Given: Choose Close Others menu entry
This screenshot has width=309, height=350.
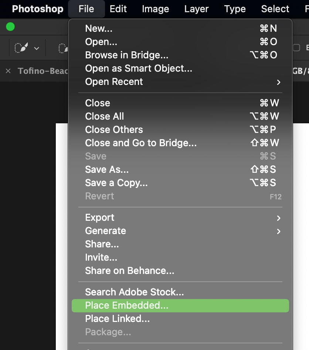Looking at the screenshot, I should coord(114,130).
